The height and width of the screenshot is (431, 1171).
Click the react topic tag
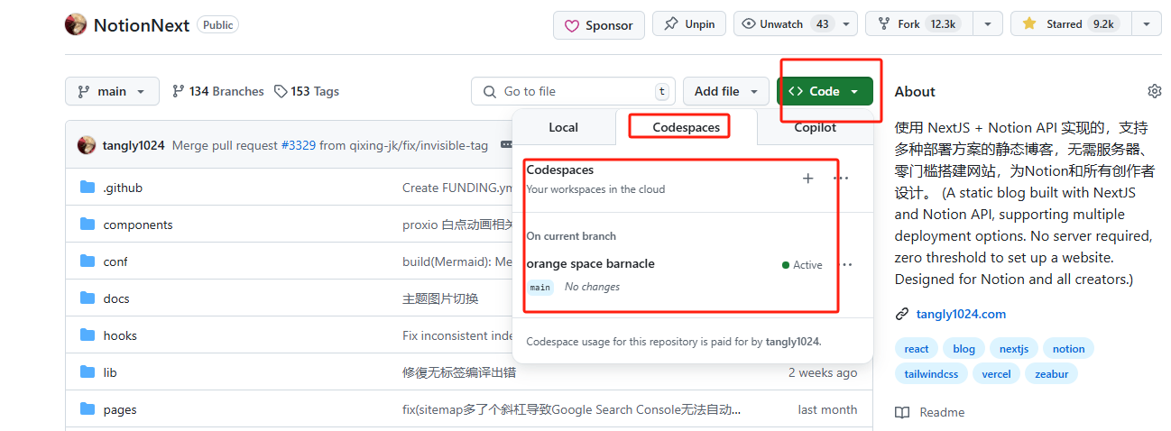[x=916, y=349]
